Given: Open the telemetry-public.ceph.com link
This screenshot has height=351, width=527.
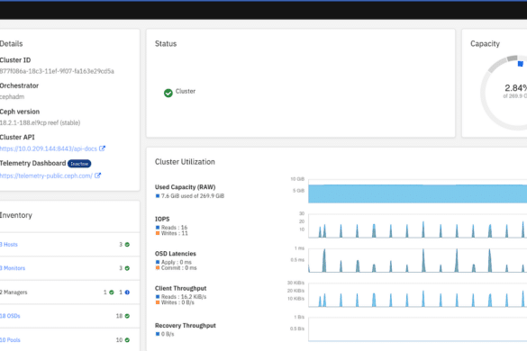Looking at the screenshot, I should [x=46, y=175].
